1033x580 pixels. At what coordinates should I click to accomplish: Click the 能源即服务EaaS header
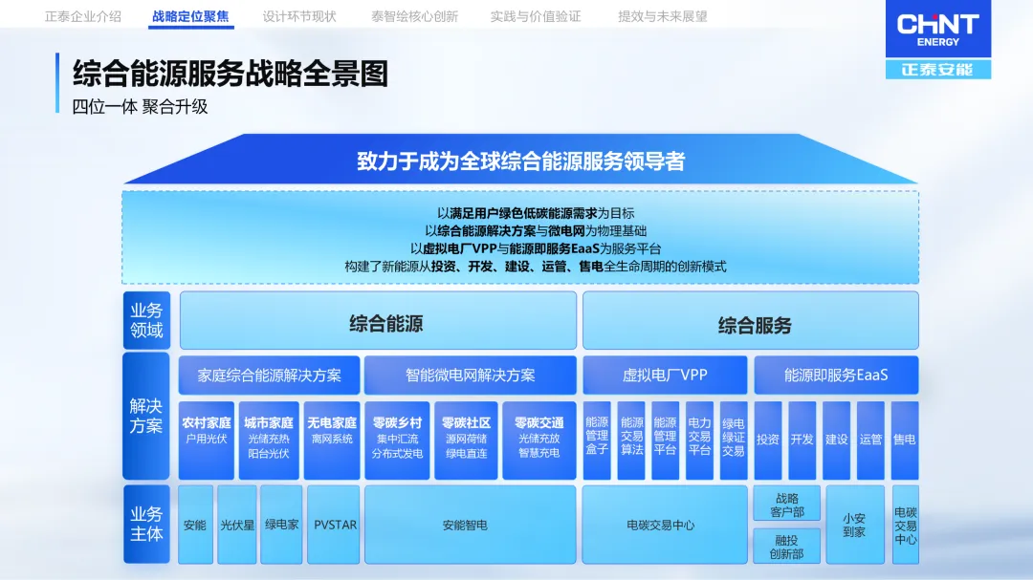836,376
